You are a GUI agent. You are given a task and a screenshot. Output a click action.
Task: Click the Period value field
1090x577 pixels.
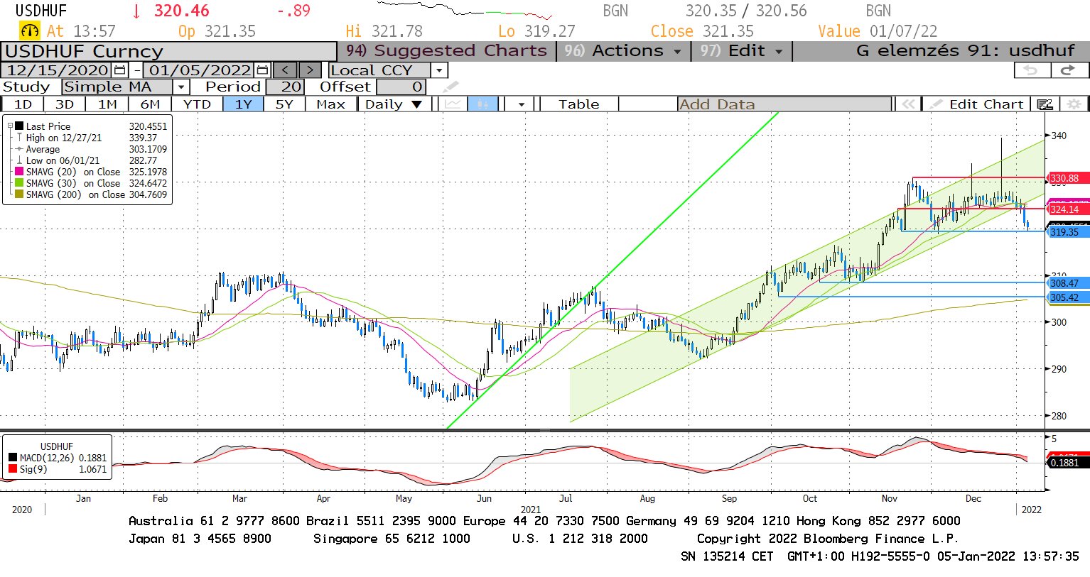pyautogui.click(x=286, y=87)
